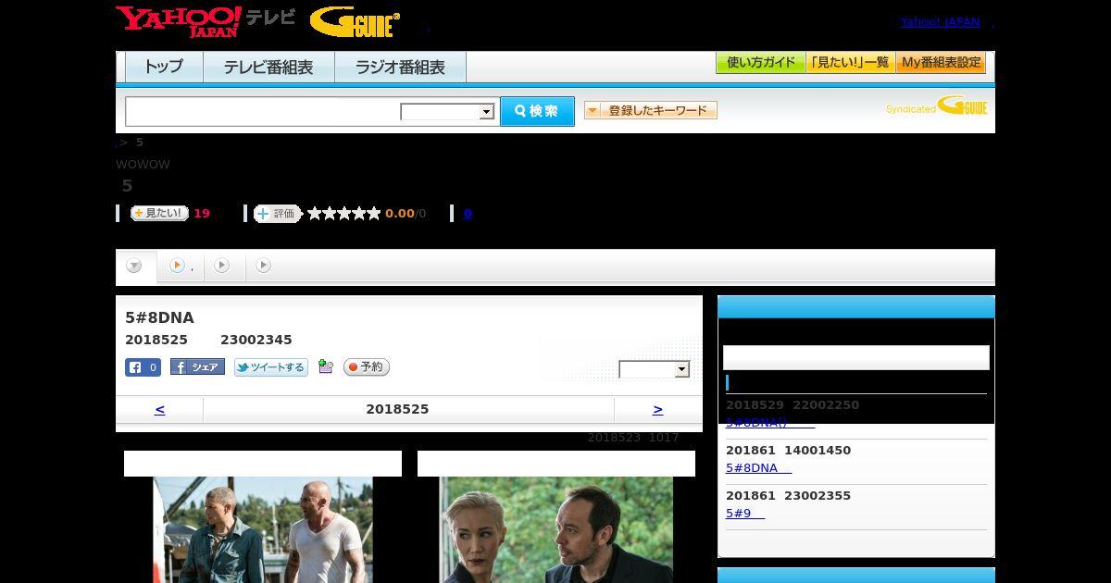Select the tab with orange play icon

coord(181,267)
